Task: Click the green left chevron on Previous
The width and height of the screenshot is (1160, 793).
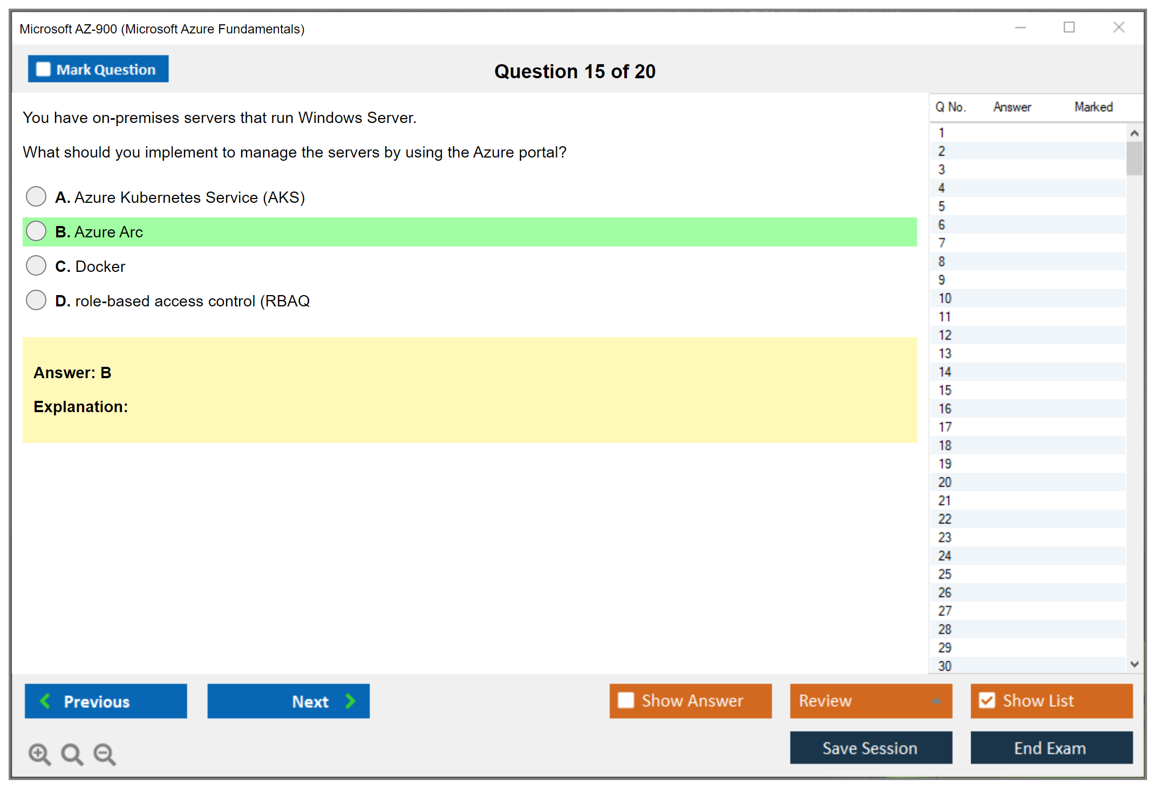Action: pos(45,701)
